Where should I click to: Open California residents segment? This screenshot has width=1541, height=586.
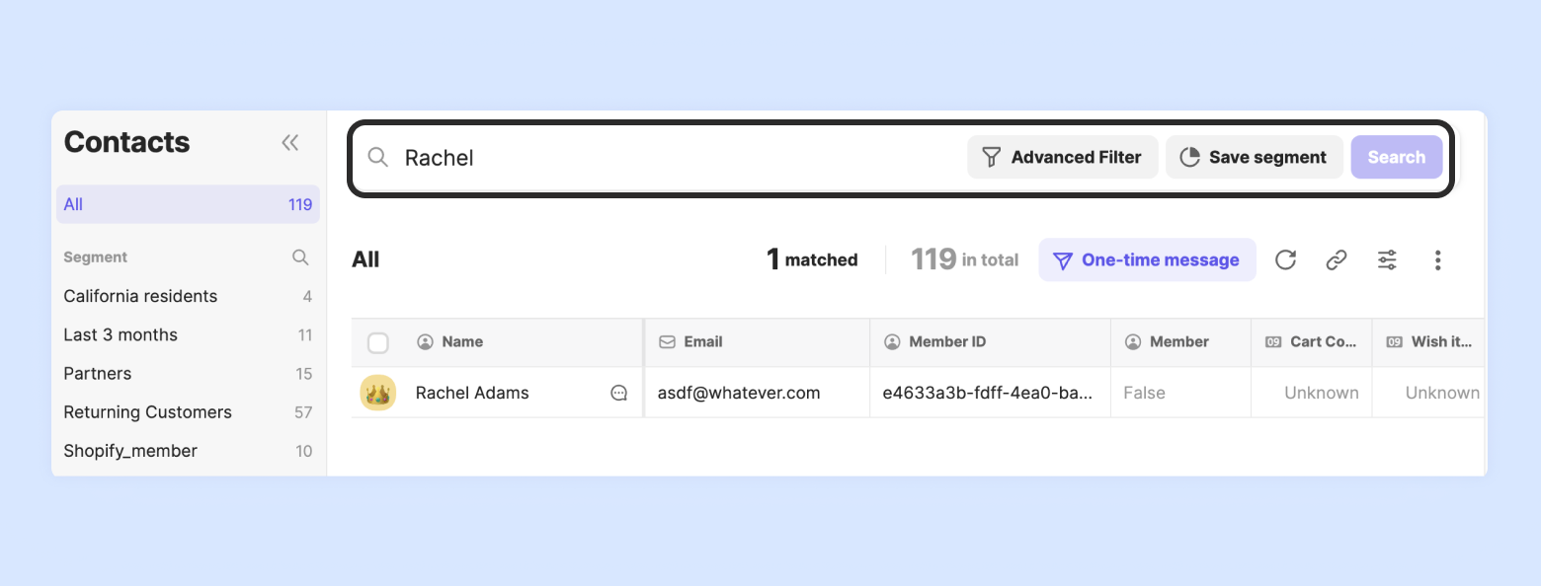pyautogui.click(x=140, y=296)
